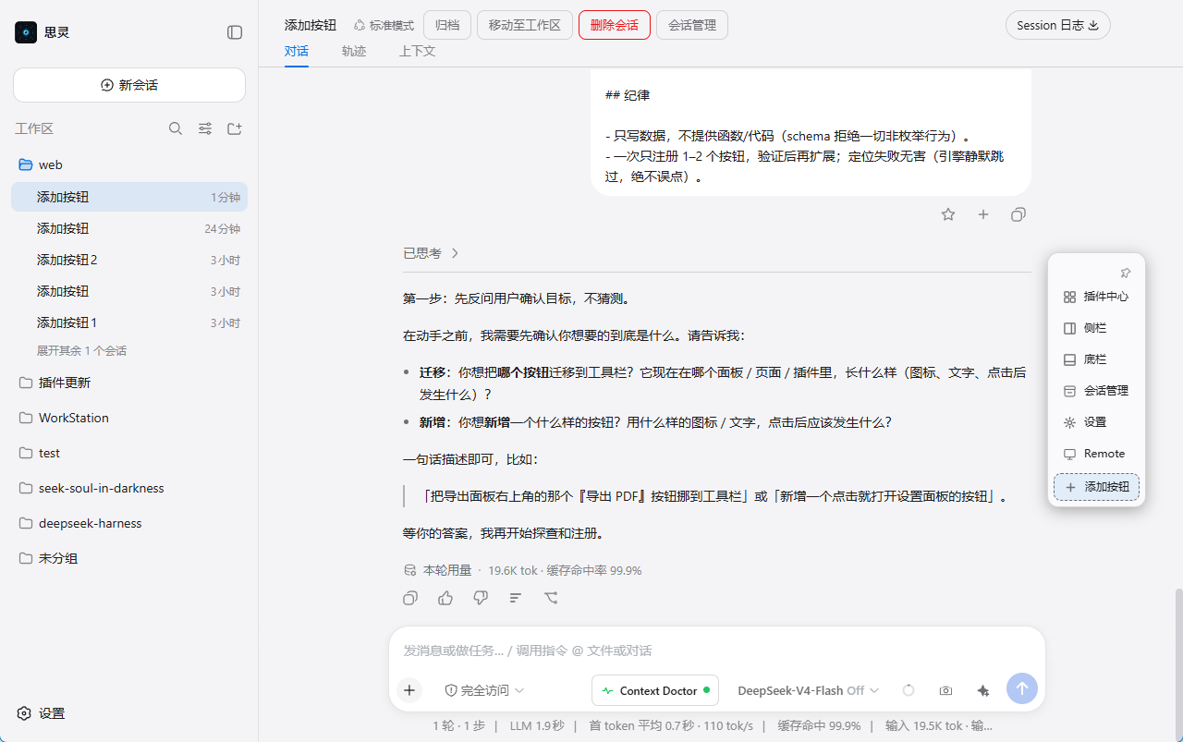1183x742 pixels.
Task: Expand the seek-soul-in-darkness folder
Action: 129,488
